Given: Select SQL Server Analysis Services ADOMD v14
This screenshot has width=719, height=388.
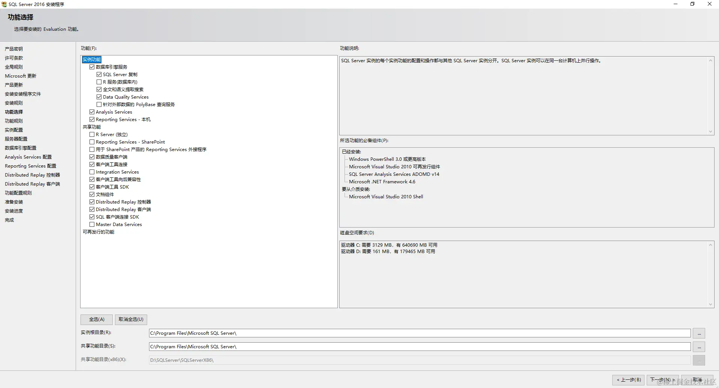Looking at the screenshot, I should (x=394, y=174).
